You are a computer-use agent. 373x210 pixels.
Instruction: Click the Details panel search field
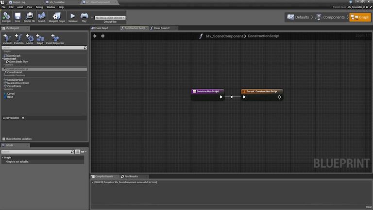(x=36, y=152)
